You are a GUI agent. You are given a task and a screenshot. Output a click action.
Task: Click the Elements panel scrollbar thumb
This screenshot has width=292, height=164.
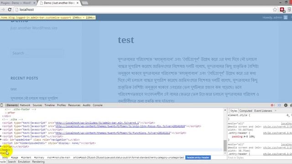(x=225, y=146)
